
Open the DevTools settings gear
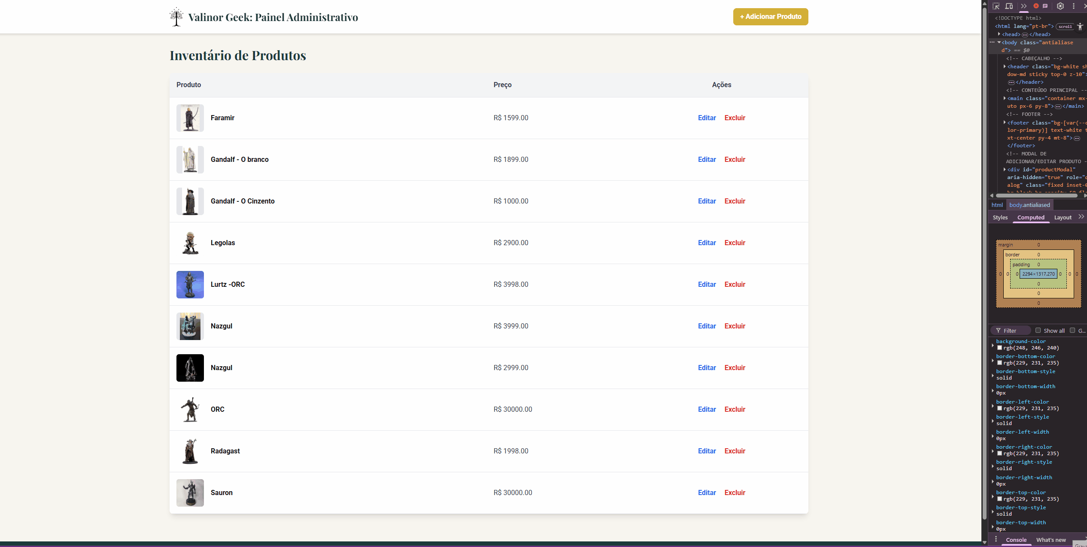tap(1060, 6)
